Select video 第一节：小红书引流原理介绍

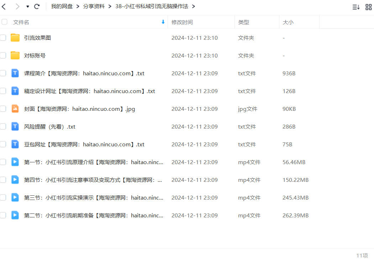click(x=94, y=162)
